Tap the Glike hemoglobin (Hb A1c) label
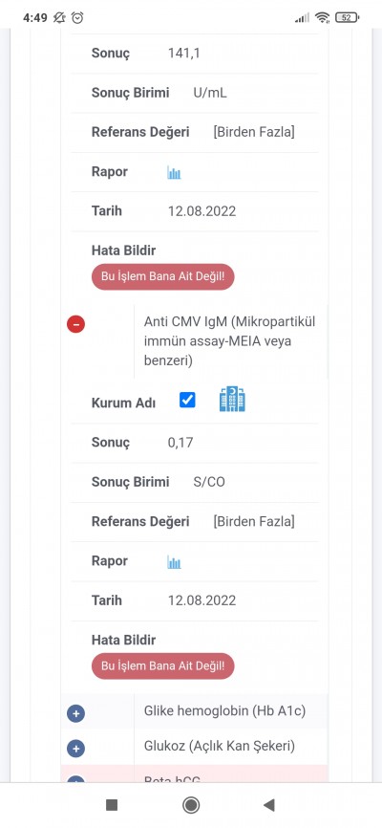 pos(224,710)
